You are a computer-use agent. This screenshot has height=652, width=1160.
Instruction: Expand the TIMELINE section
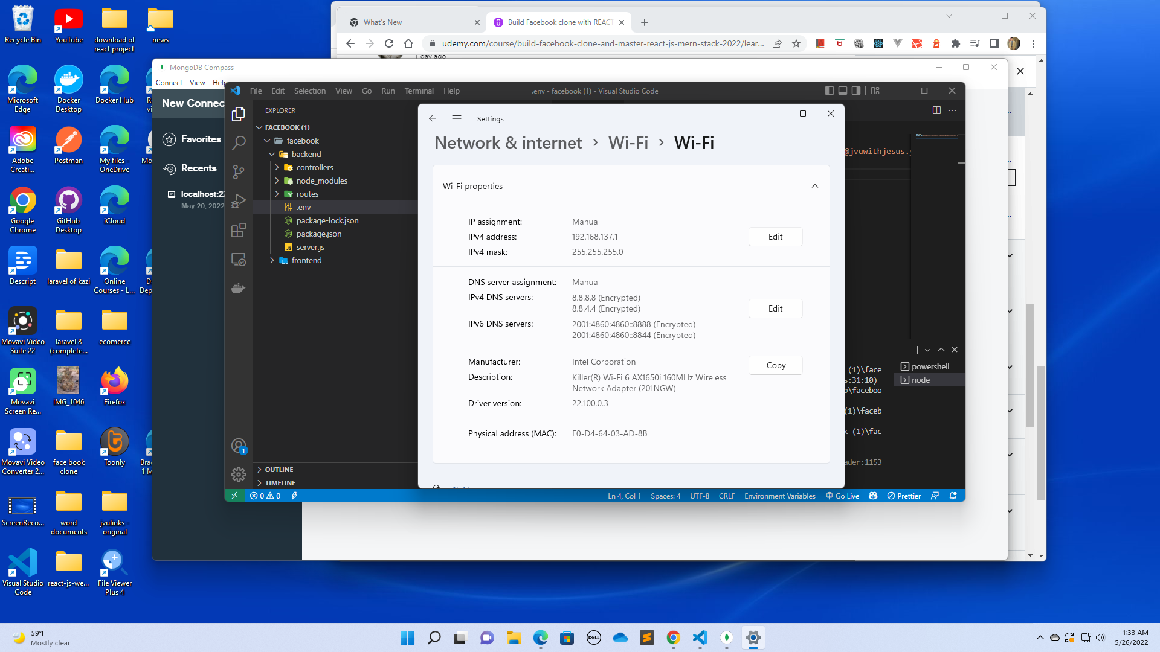tap(335, 483)
